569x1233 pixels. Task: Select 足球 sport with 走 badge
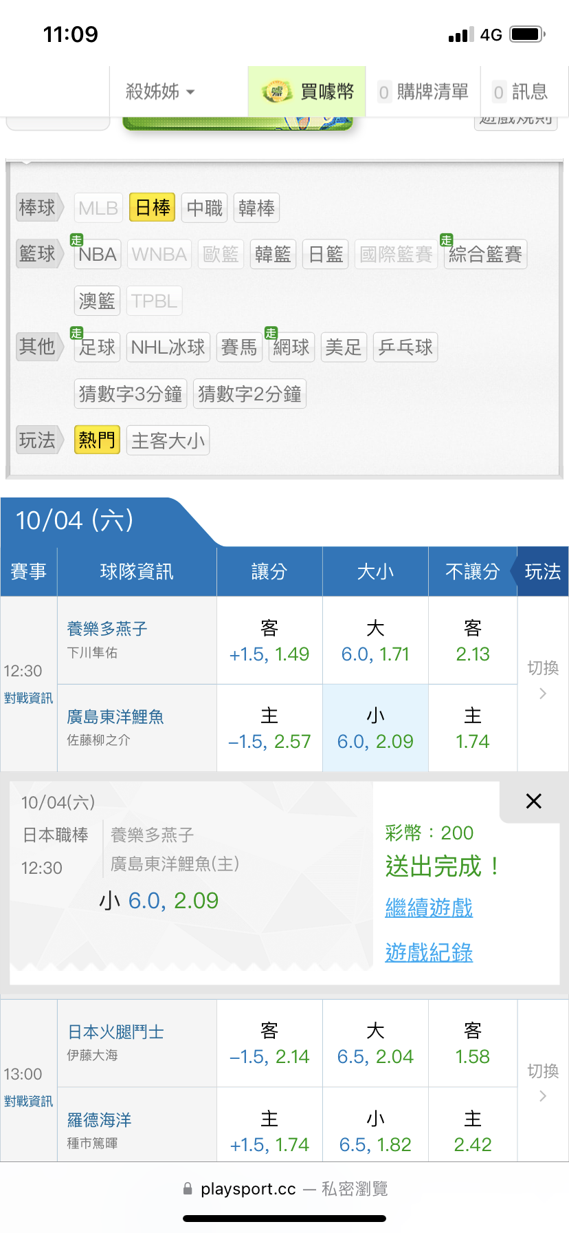pyautogui.click(x=97, y=347)
